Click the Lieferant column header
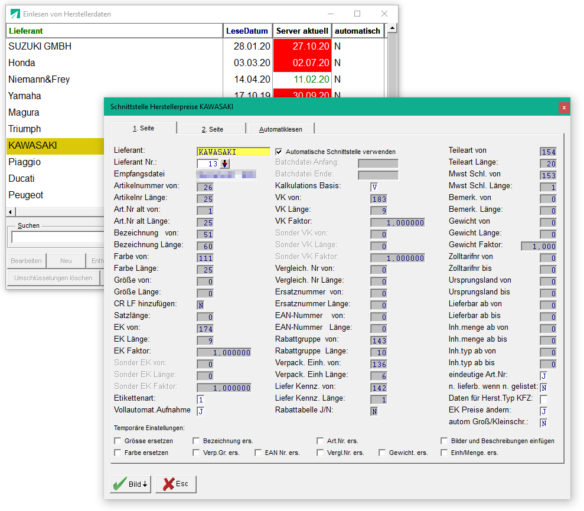The width and height of the screenshot is (584, 511). point(115,31)
